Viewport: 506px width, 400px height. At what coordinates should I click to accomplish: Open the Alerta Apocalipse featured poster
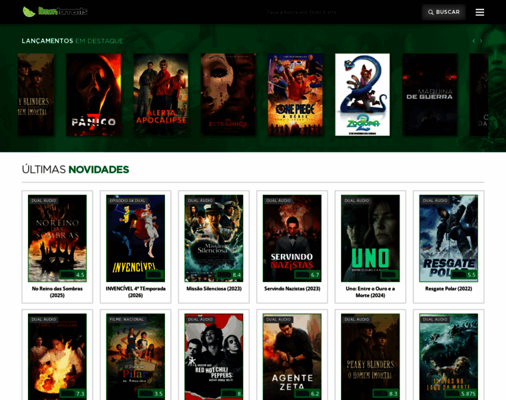[x=161, y=95]
